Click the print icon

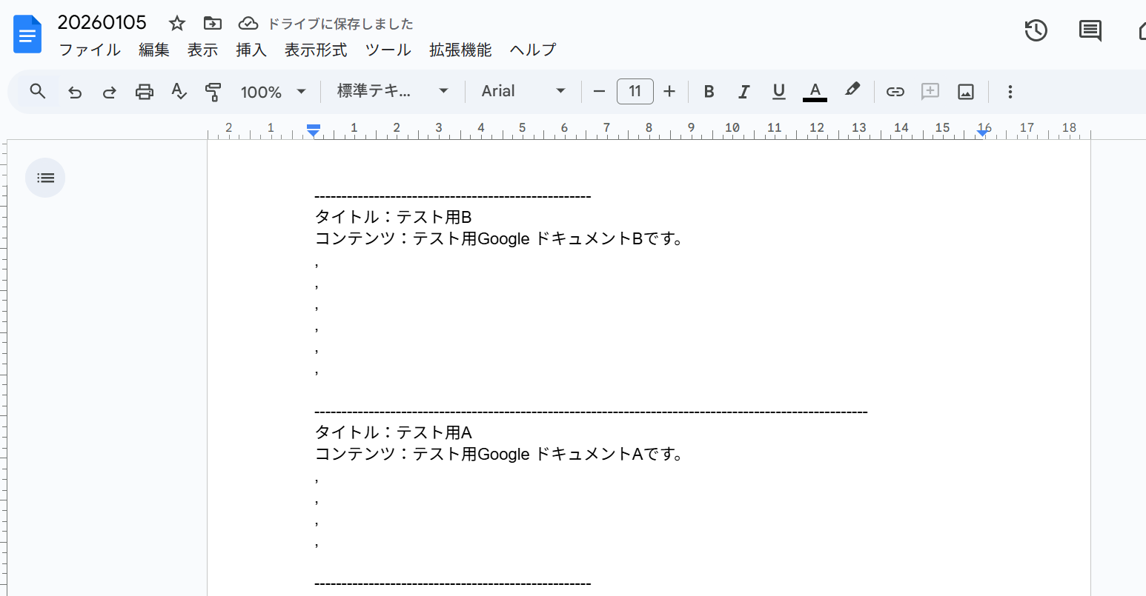[144, 92]
